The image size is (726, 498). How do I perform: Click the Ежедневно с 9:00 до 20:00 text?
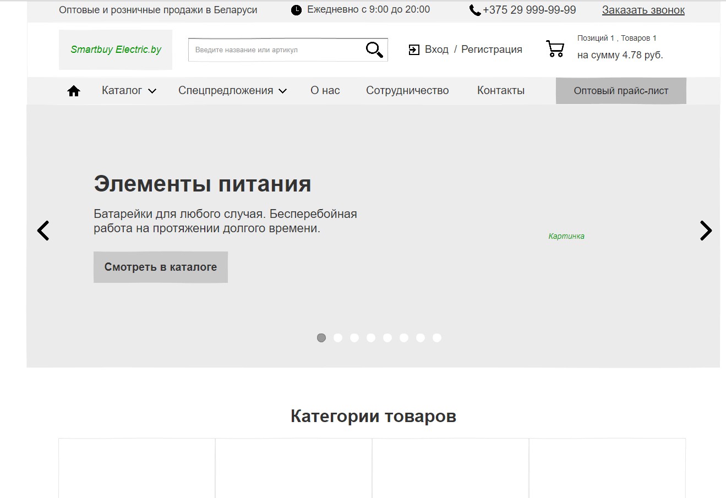tap(368, 9)
